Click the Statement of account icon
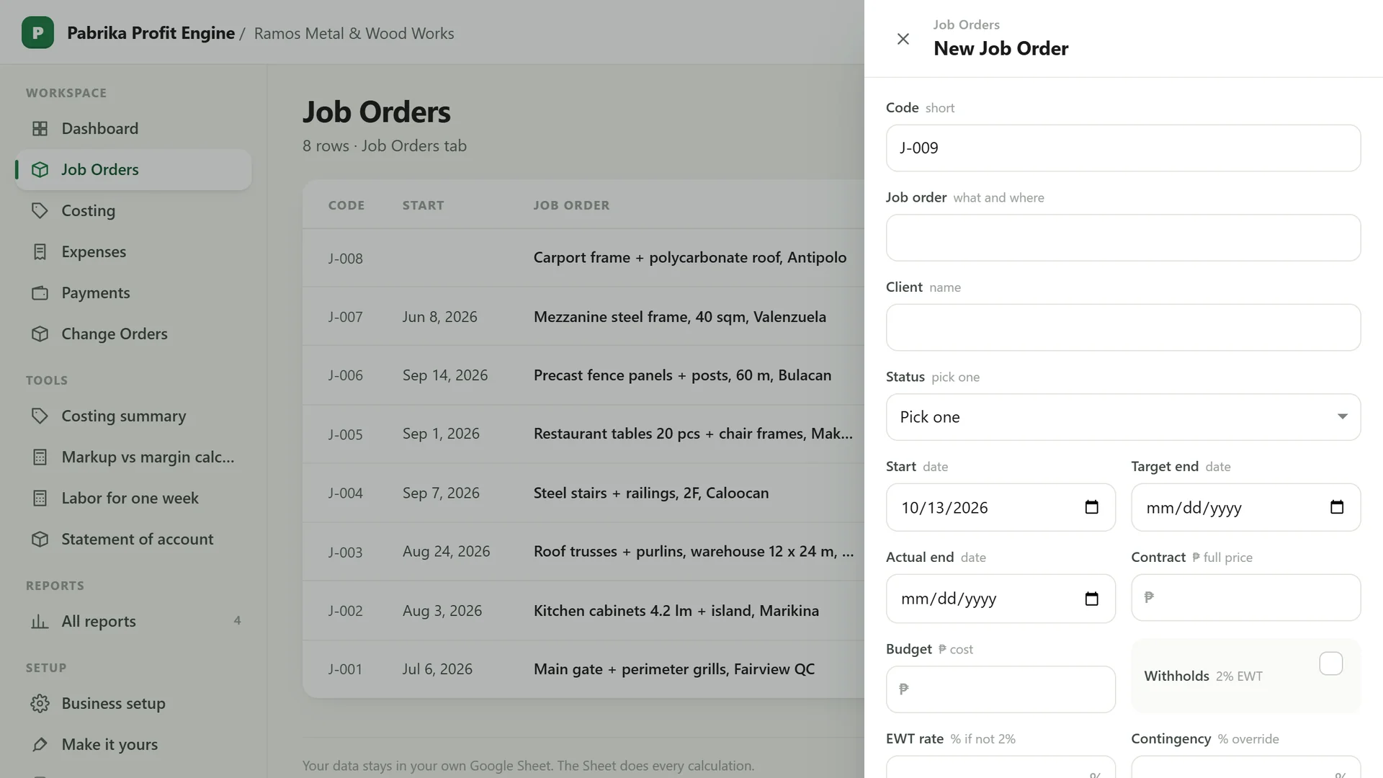 click(40, 539)
